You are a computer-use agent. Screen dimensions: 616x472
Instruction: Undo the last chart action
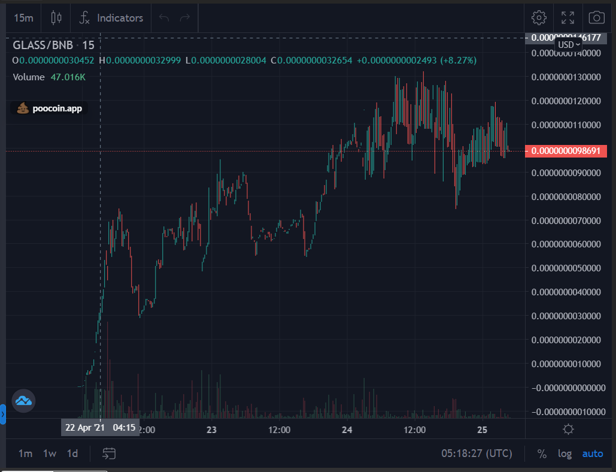click(164, 18)
